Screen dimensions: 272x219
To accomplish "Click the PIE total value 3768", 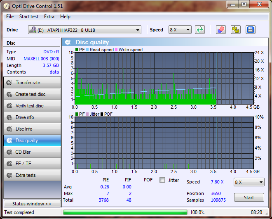I will 103,200.
